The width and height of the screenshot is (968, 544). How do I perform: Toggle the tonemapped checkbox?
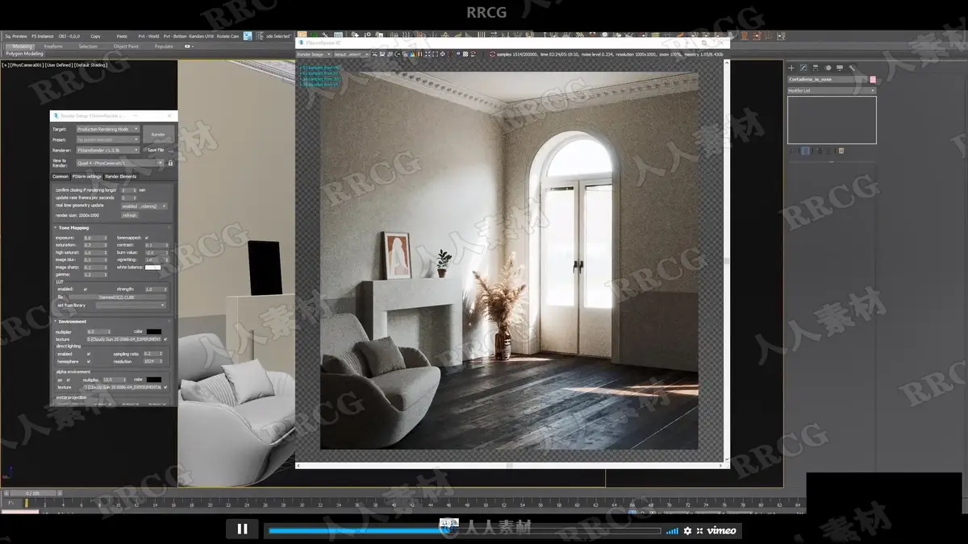[x=147, y=238]
